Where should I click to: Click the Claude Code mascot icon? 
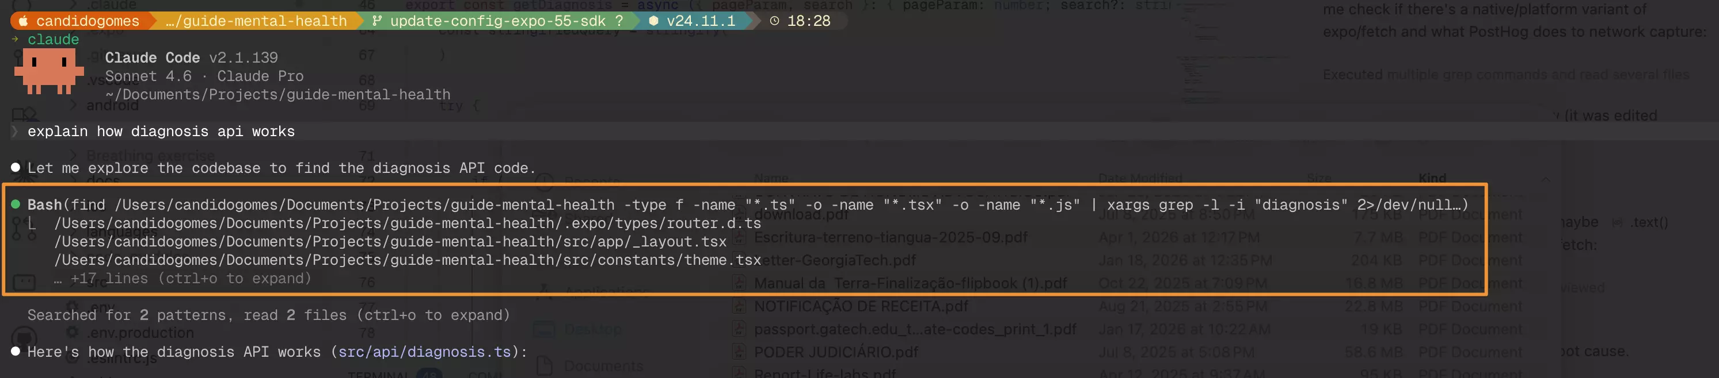[49, 71]
